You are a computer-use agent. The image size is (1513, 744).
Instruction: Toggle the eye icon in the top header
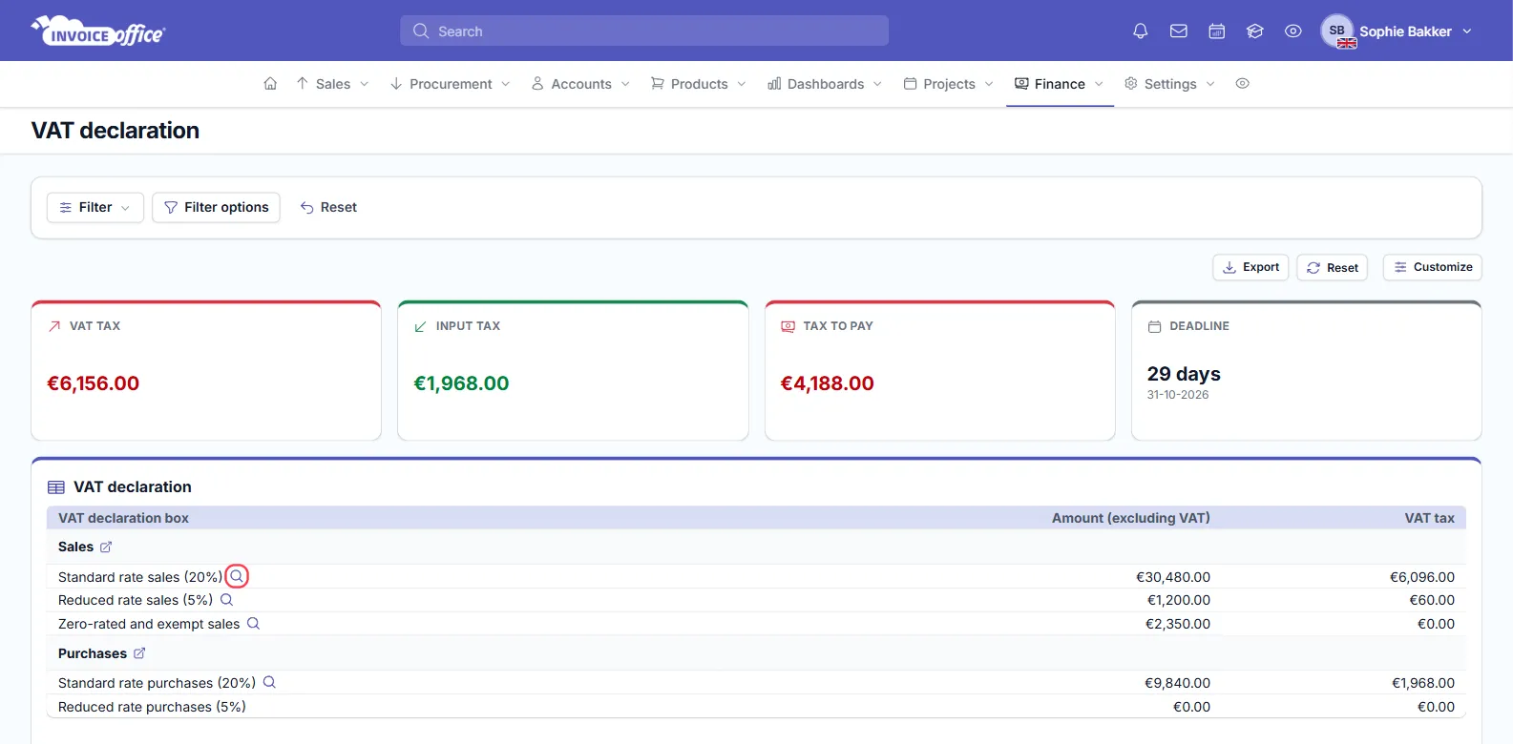click(1293, 31)
